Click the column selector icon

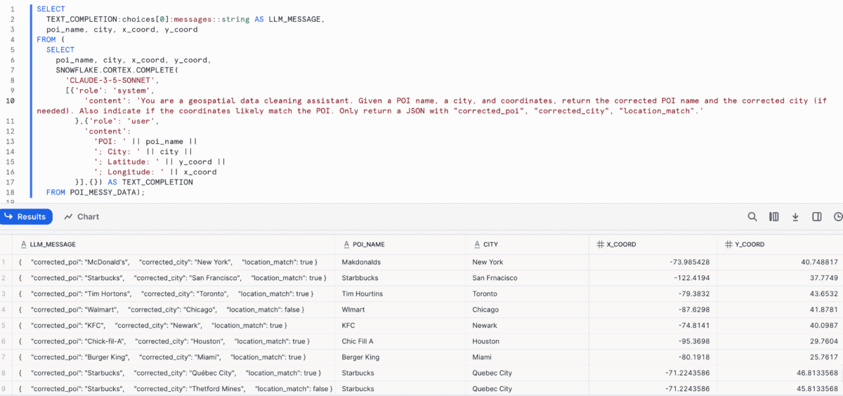point(774,217)
